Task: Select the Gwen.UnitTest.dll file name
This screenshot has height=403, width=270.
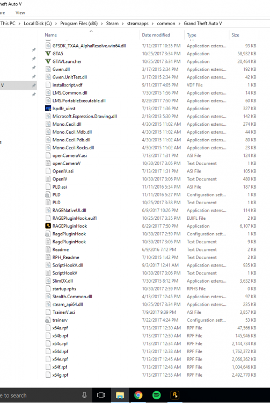Action: tap(70, 77)
